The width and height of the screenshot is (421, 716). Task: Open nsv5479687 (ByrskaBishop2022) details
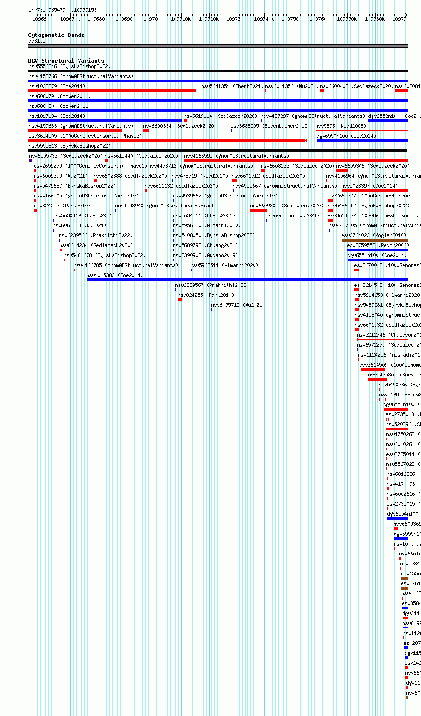pos(75,186)
